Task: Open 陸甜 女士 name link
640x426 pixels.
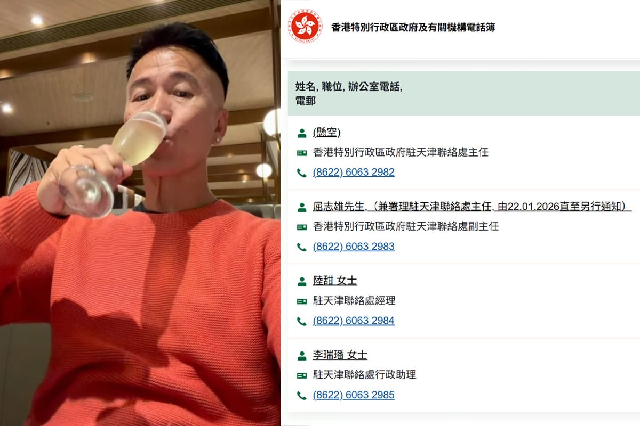Action: click(335, 281)
